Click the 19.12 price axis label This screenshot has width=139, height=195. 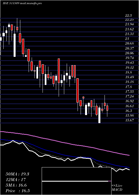coord(129,67)
